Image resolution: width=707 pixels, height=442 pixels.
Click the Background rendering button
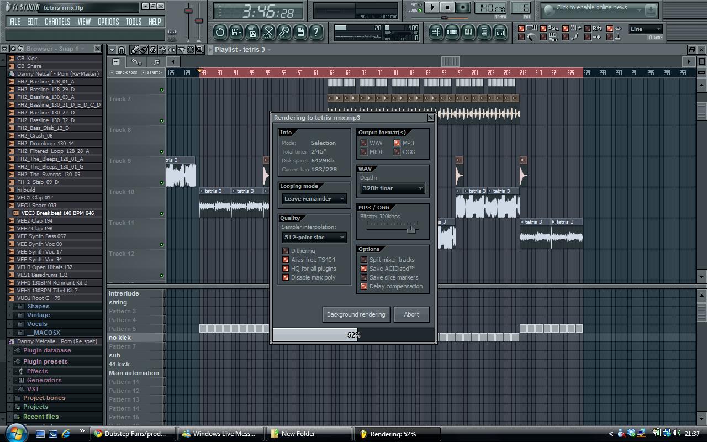(356, 314)
